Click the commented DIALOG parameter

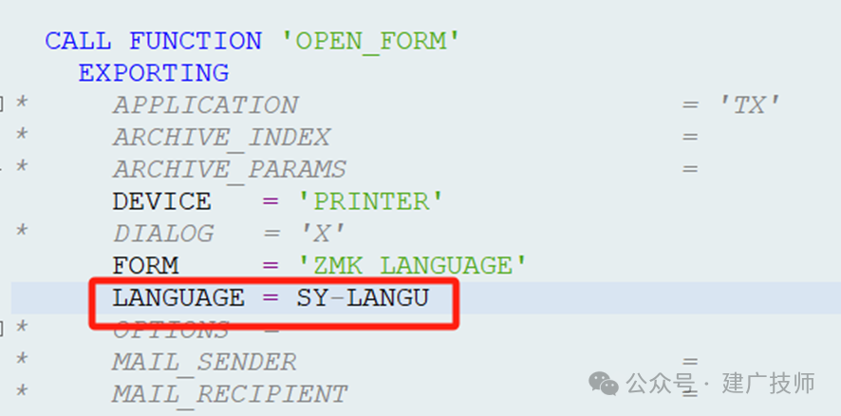pos(163,234)
